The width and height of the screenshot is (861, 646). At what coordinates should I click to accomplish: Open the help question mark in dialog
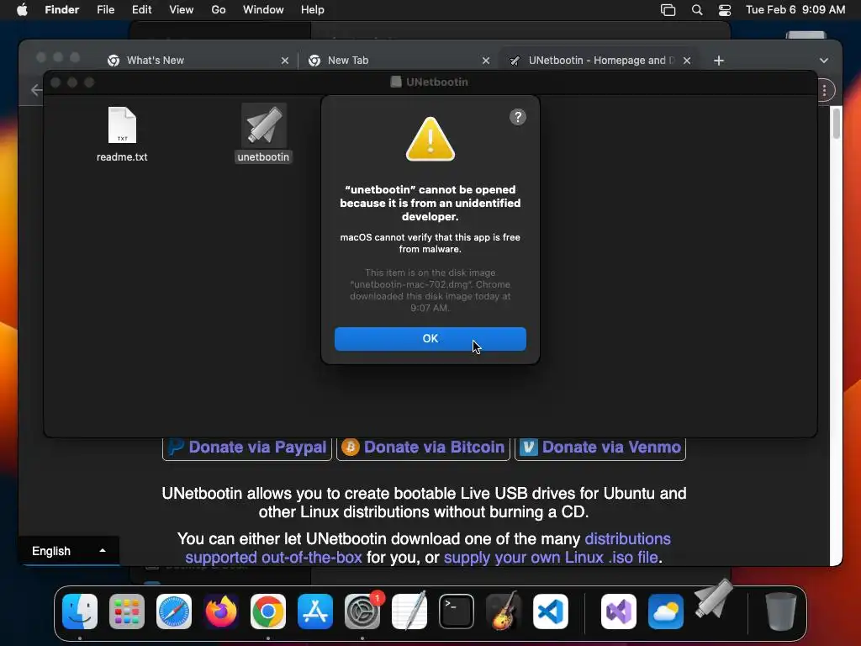pyautogui.click(x=517, y=117)
